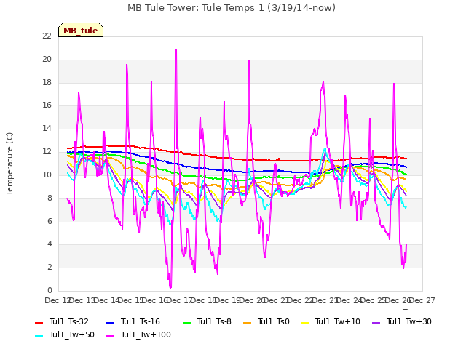466x349 pixels.
Task: Click the y-axis value 14
Action: 47,128
